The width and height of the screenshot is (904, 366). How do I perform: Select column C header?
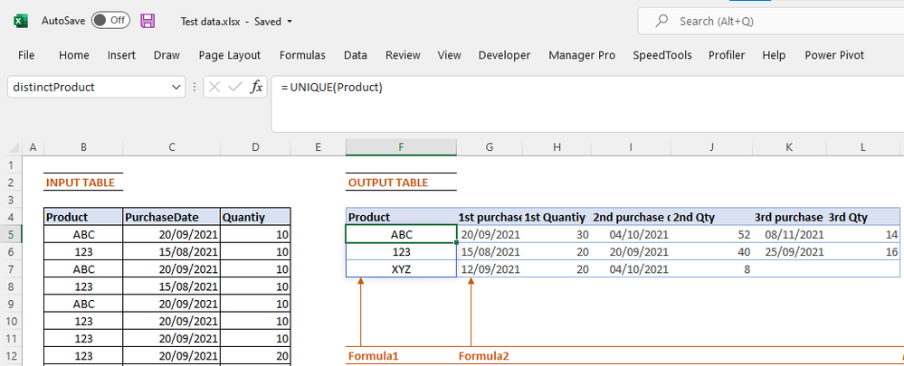point(172,148)
